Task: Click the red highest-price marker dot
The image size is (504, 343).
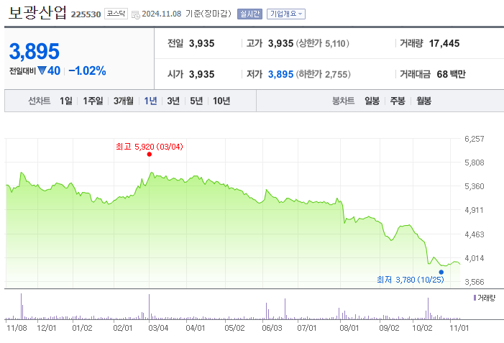Action: coord(149,154)
